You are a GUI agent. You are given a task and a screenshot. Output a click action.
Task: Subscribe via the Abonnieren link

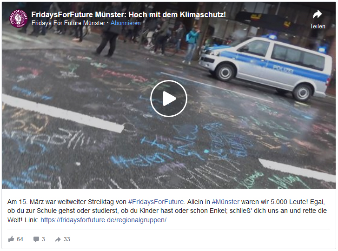[x=126, y=23]
